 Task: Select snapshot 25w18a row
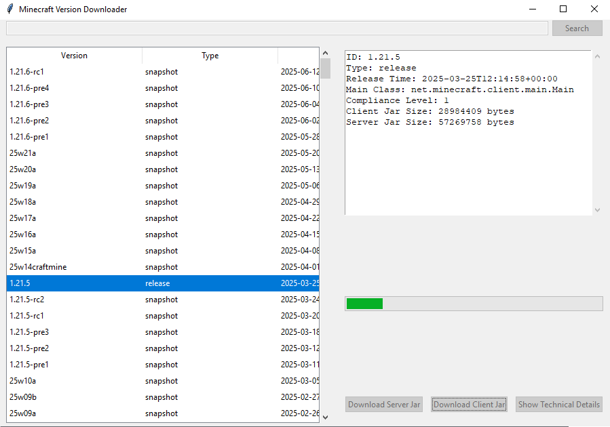[x=163, y=202]
